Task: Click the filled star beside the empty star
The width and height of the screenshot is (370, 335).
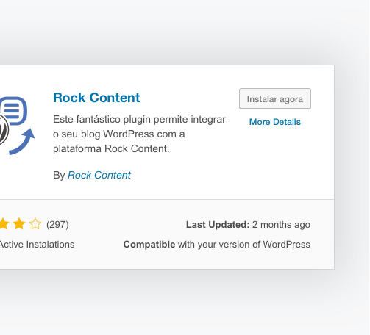Action: (x=19, y=224)
